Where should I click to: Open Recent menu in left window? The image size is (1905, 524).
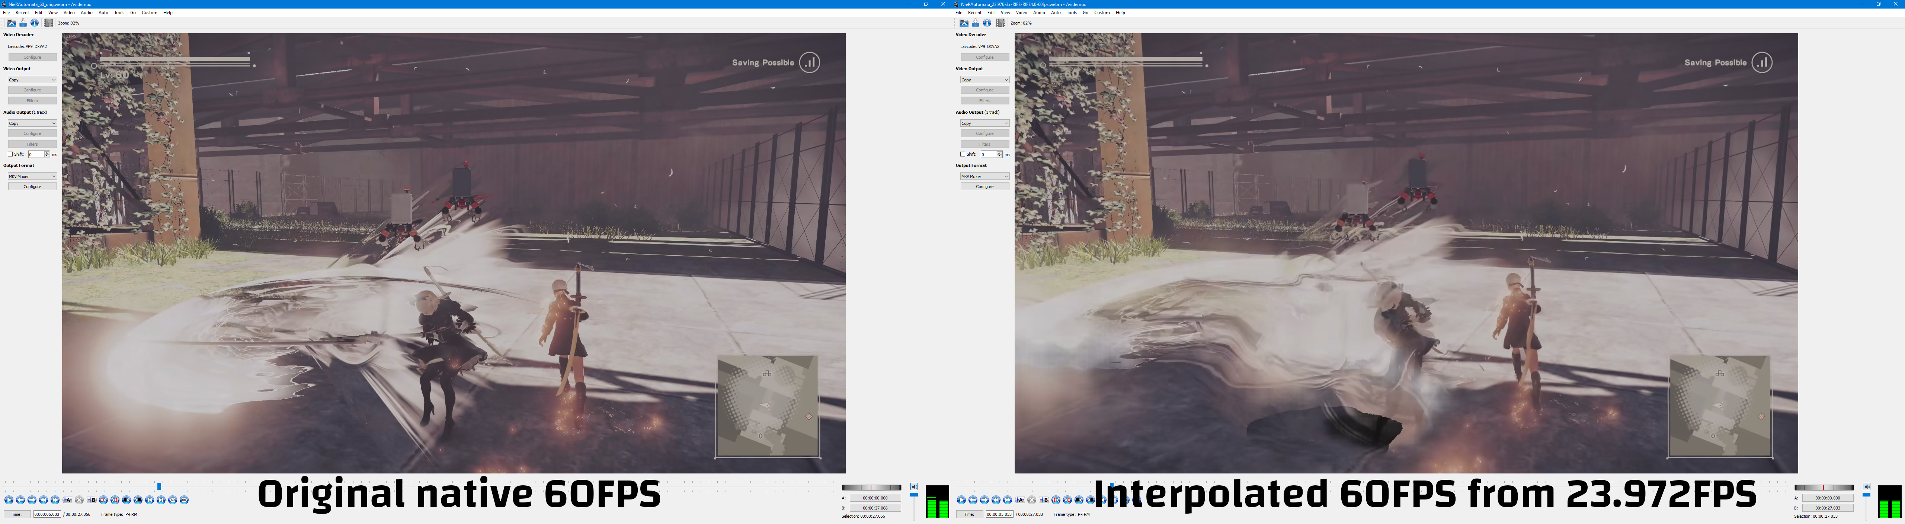(x=22, y=13)
